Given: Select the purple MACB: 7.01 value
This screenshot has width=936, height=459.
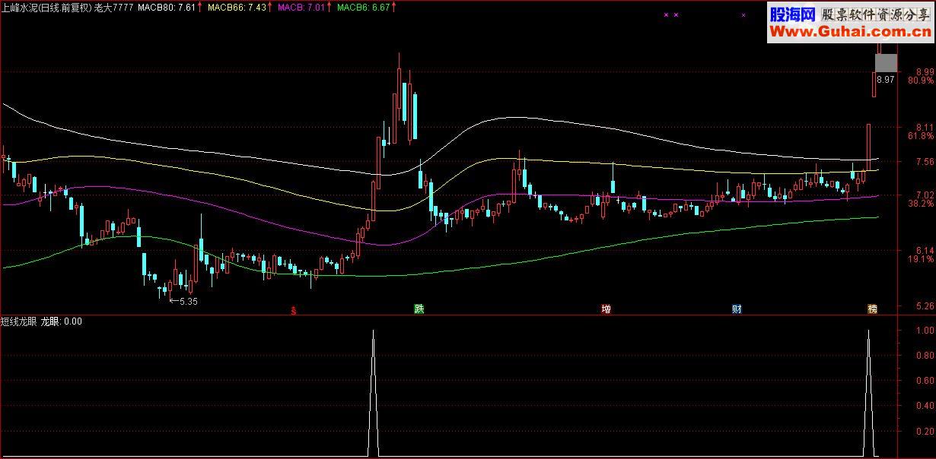Looking at the screenshot, I should point(303,7).
